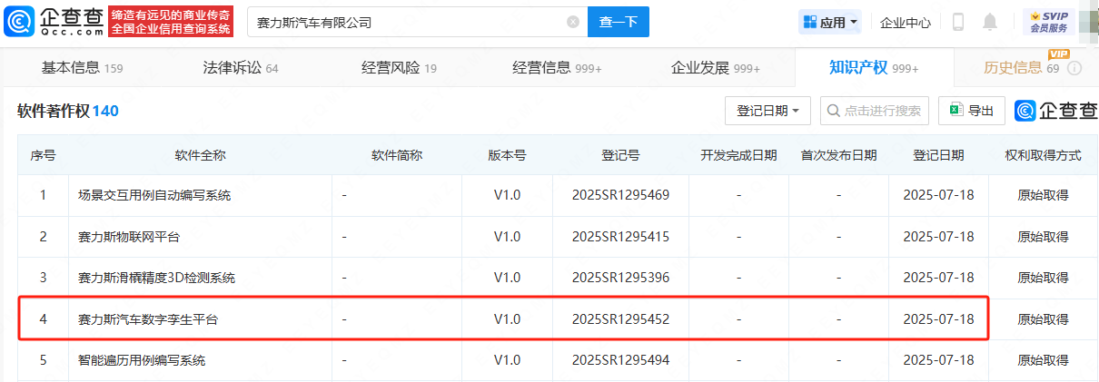1099x382 pixels.
Task: Clear the search box with the X icon
Action: pyautogui.click(x=573, y=22)
